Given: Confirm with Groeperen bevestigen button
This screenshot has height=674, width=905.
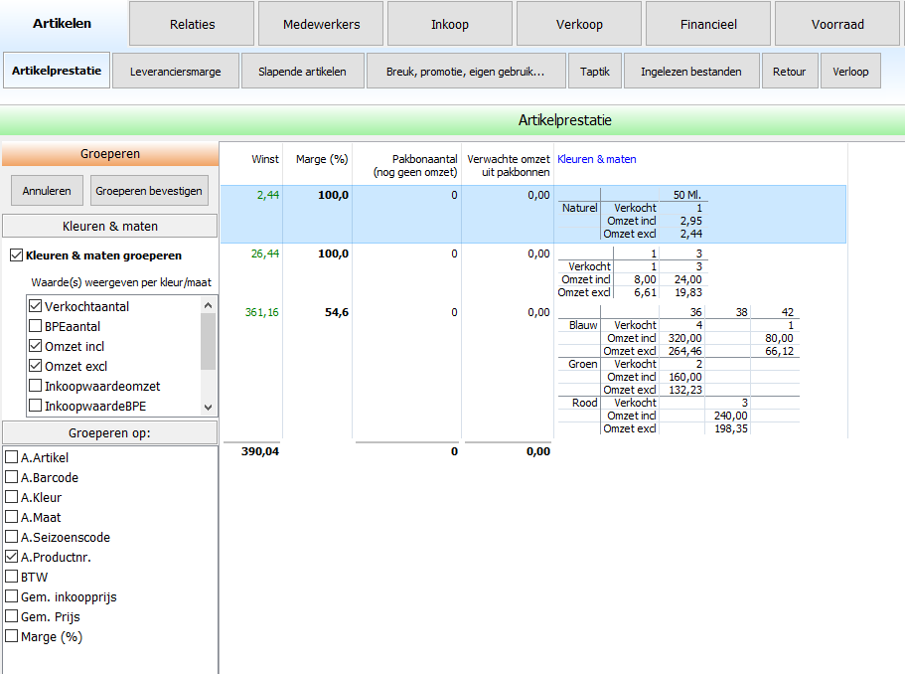Looking at the screenshot, I should 149,191.
